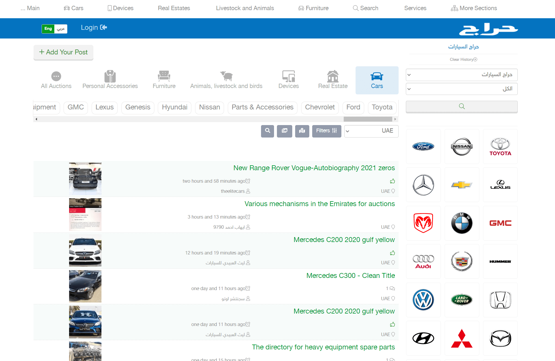Open the Lexus brand logo tile
The width and height of the screenshot is (555, 361).
pos(500,185)
